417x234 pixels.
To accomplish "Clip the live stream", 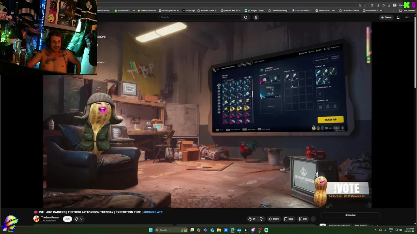I will pyautogui.click(x=303, y=219).
